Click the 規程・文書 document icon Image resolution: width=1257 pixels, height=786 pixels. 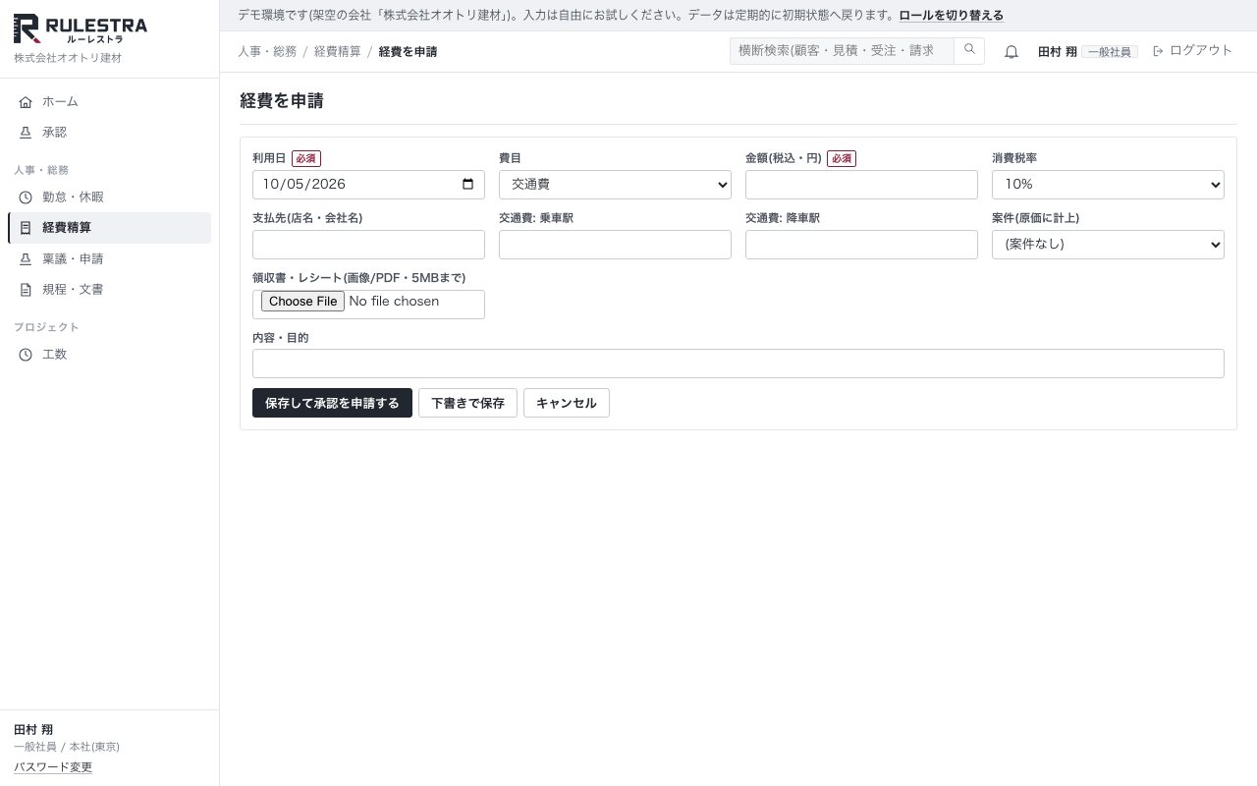26,290
